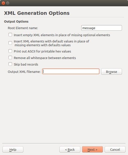Proceed with the Next button
Image resolution: width=128 pixels, height=155 pixels.
point(92,149)
